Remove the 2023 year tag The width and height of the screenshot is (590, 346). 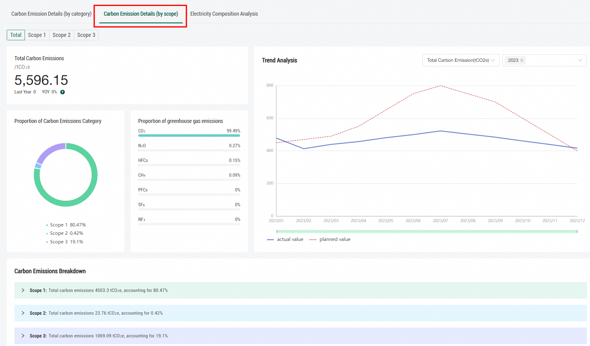coord(522,60)
